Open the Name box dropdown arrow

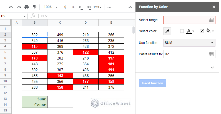point(25,16)
